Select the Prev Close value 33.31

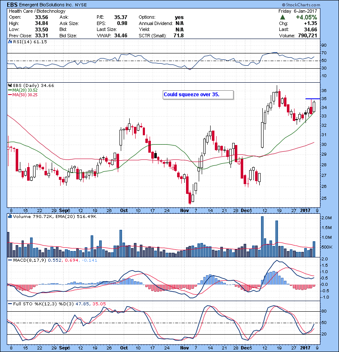(42, 36)
